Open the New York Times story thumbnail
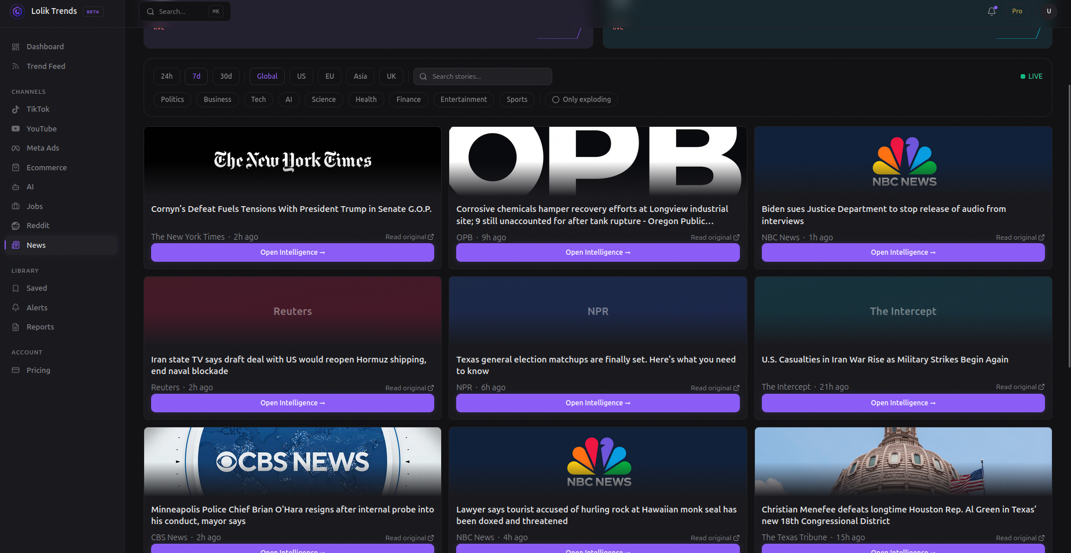Screen dimensions: 1071x553 point(292,162)
